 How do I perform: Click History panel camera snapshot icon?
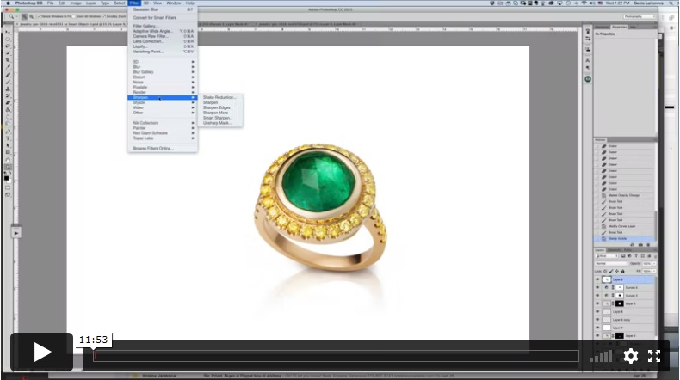click(640, 245)
